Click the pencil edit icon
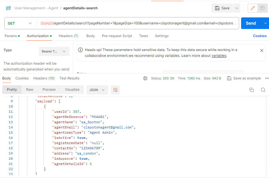 [252, 8]
